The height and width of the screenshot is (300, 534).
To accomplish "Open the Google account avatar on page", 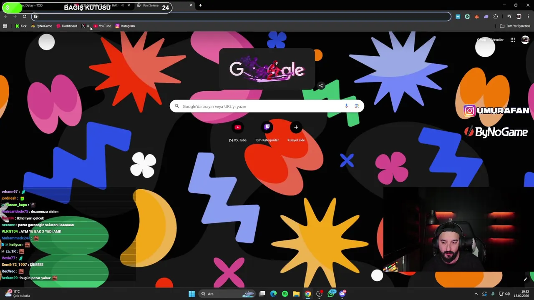I will 525,40.
